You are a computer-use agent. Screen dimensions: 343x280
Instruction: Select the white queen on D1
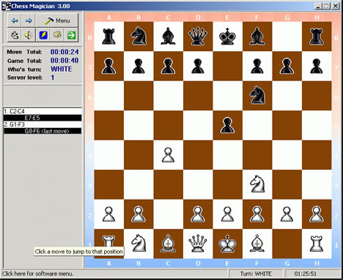point(198,243)
